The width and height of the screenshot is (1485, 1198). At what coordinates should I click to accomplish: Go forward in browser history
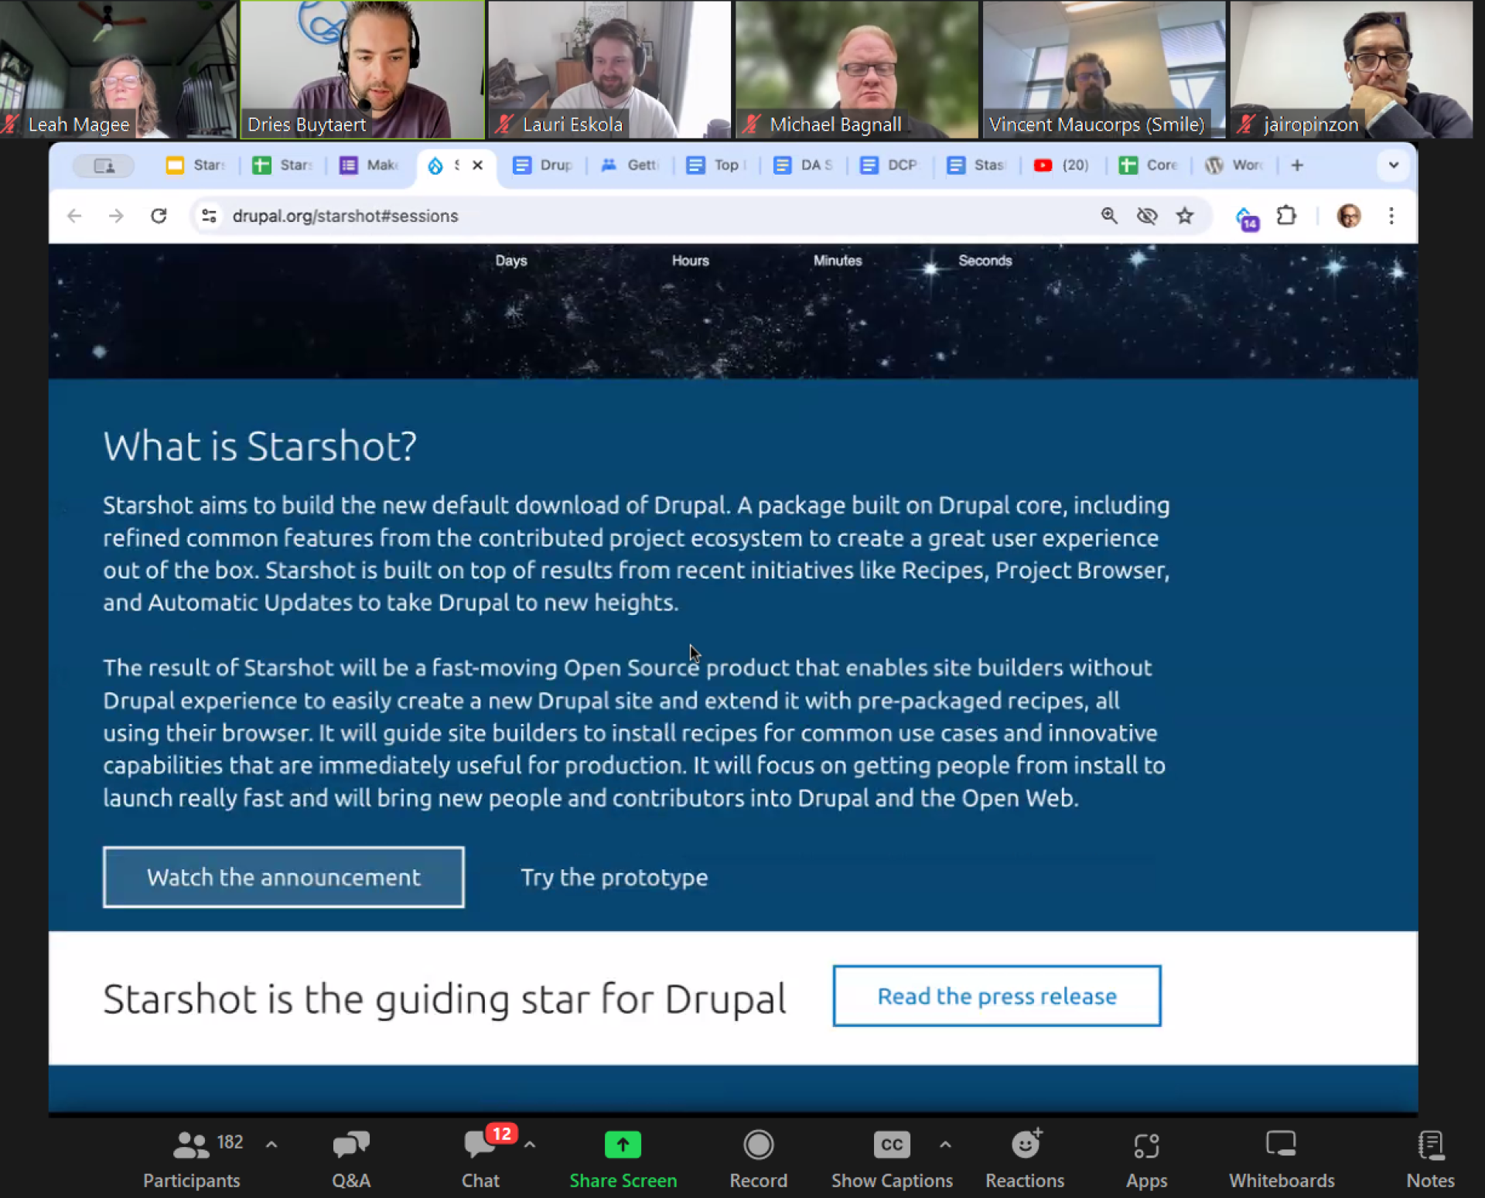(116, 216)
